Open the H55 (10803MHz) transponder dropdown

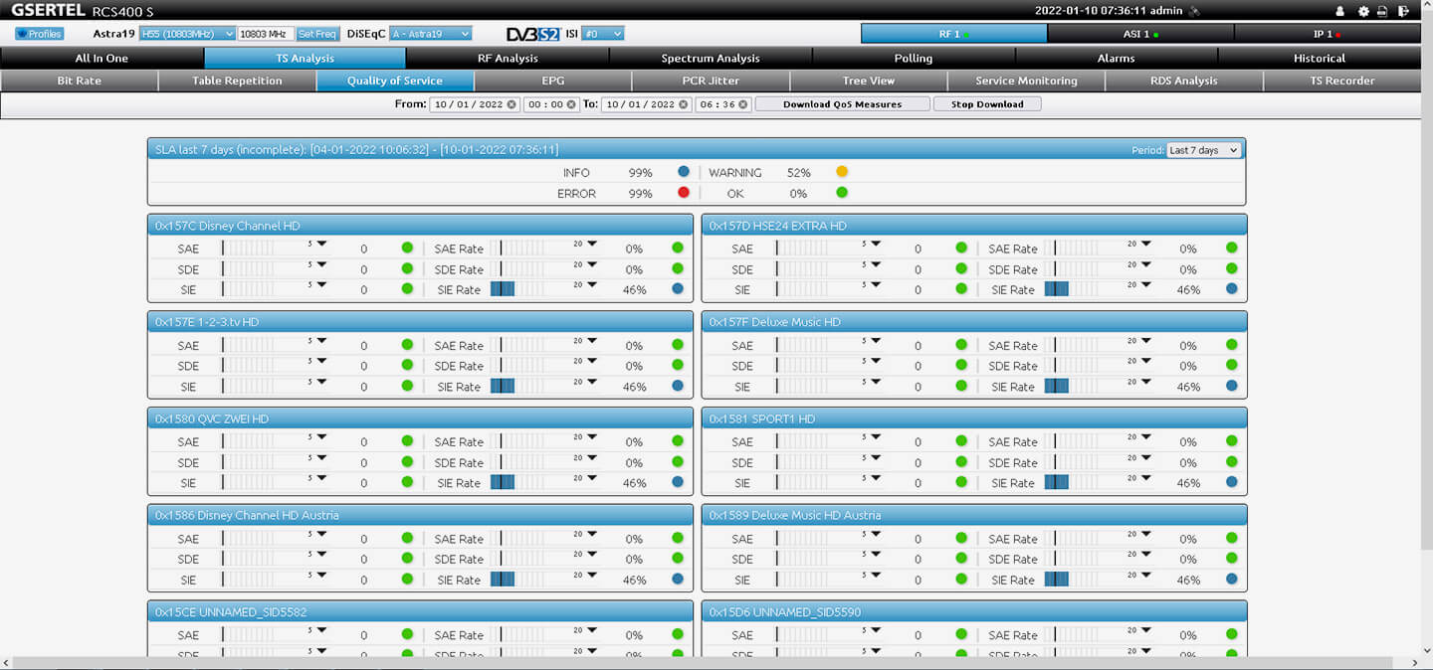[187, 34]
